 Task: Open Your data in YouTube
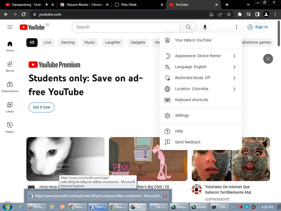[x=201, y=40]
